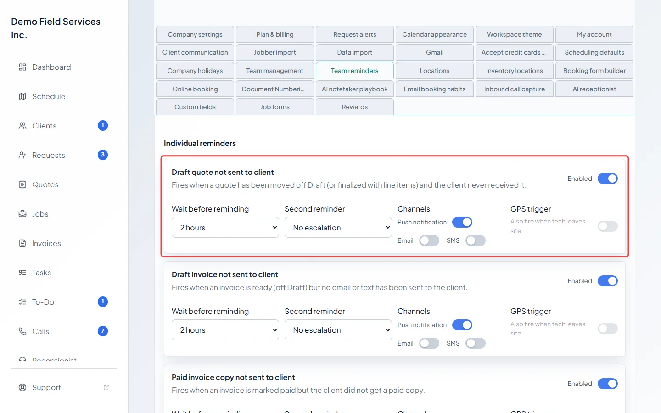Toggle Push notification for draft quote reminder
This screenshot has height=413, width=661.
point(462,222)
